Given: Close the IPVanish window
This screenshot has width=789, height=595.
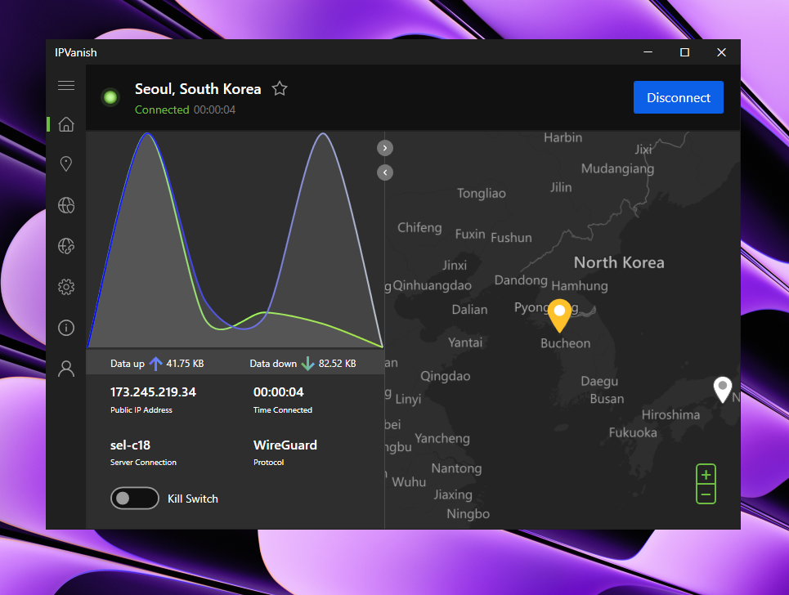Looking at the screenshot, I should pyautogui.click(x=721, y=52).
